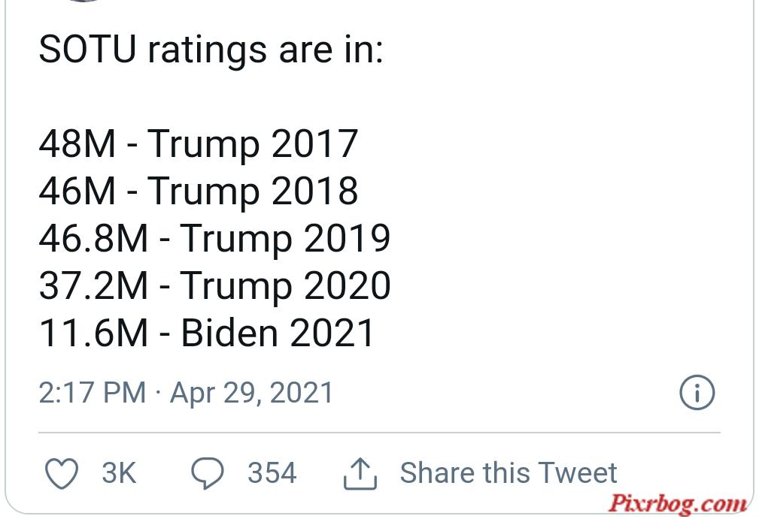Click the divider line above the action row
Viewport: 762px width, 528px height.
380,432
